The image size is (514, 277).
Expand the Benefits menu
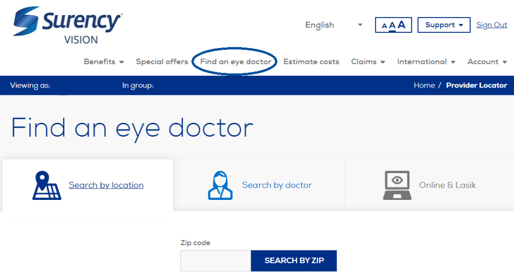click(x=103, y=62)
